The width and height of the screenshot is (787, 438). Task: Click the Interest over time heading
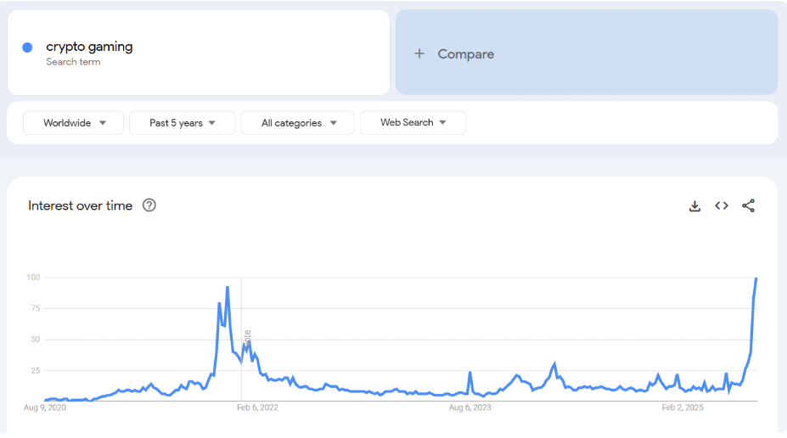click(x=81, y=205)
